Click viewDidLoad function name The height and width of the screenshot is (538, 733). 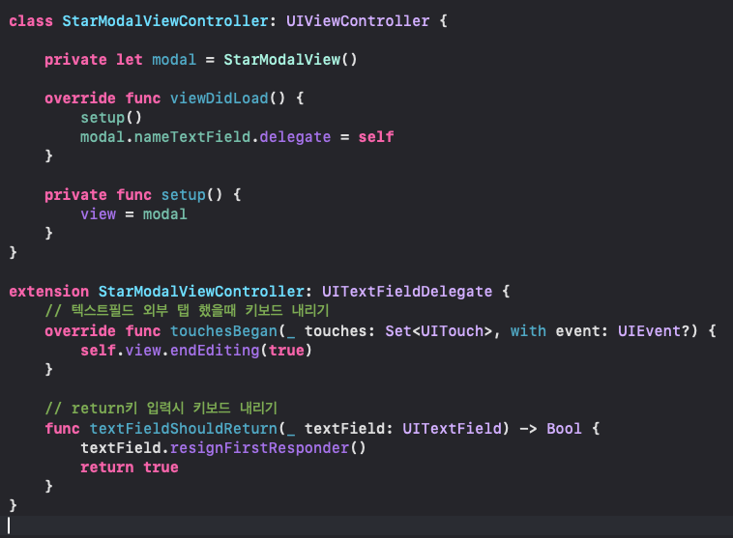pyautogui.click(x=220, y=99)
